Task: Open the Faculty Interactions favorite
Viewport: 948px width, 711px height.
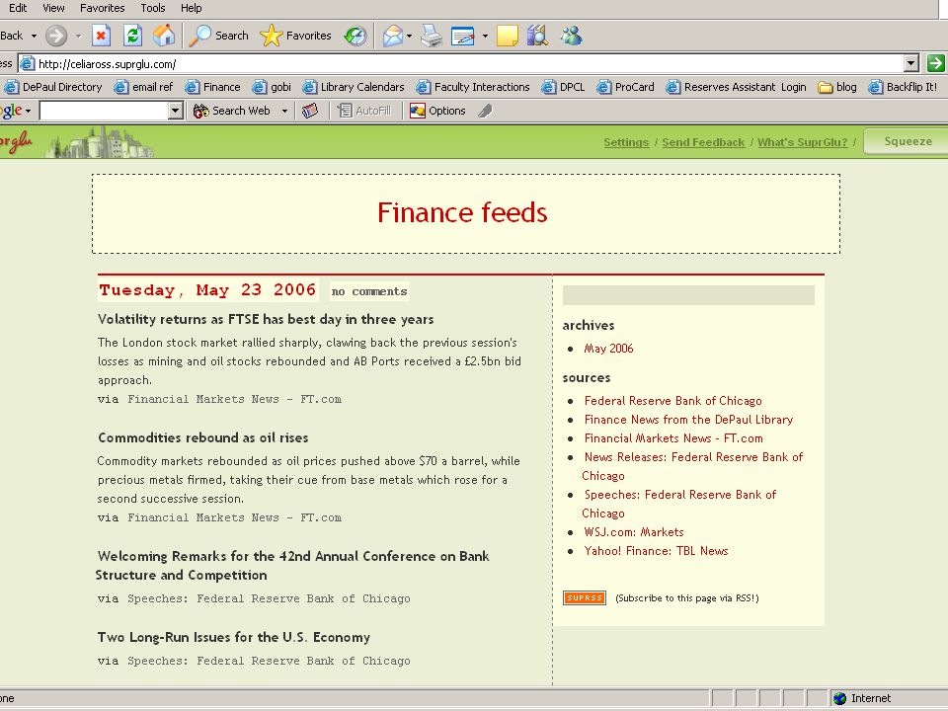Action: 473,87
